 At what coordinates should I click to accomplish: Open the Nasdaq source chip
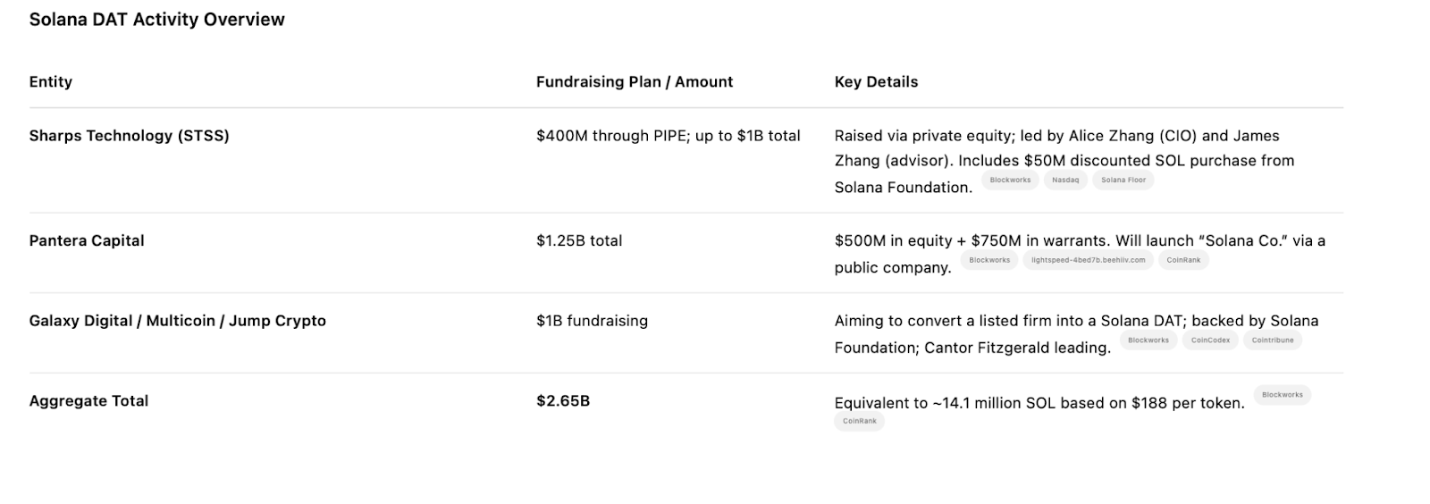coord(1065,181)
